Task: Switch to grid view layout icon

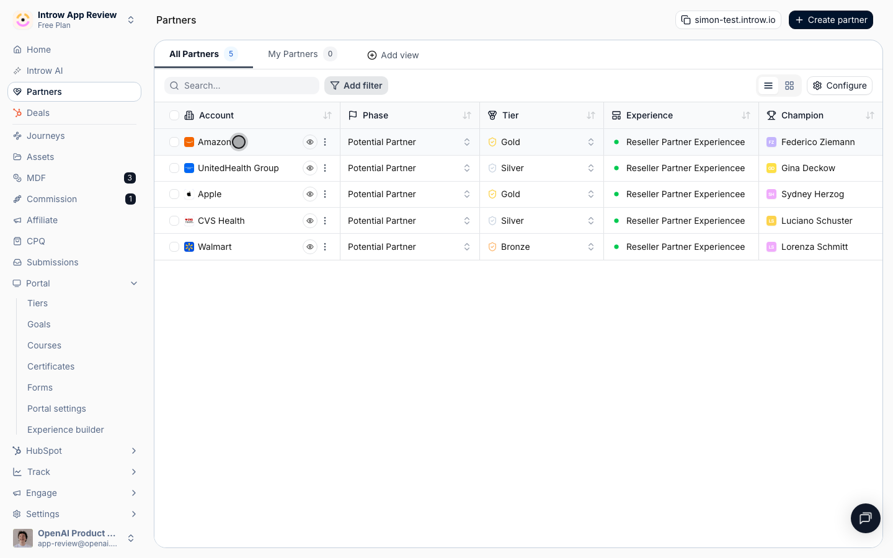Action: pyautogui.click(x=789, y=86)
